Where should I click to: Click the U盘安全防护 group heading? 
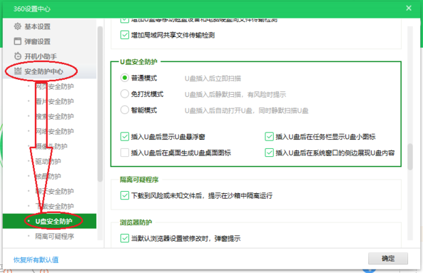point(138,62)
